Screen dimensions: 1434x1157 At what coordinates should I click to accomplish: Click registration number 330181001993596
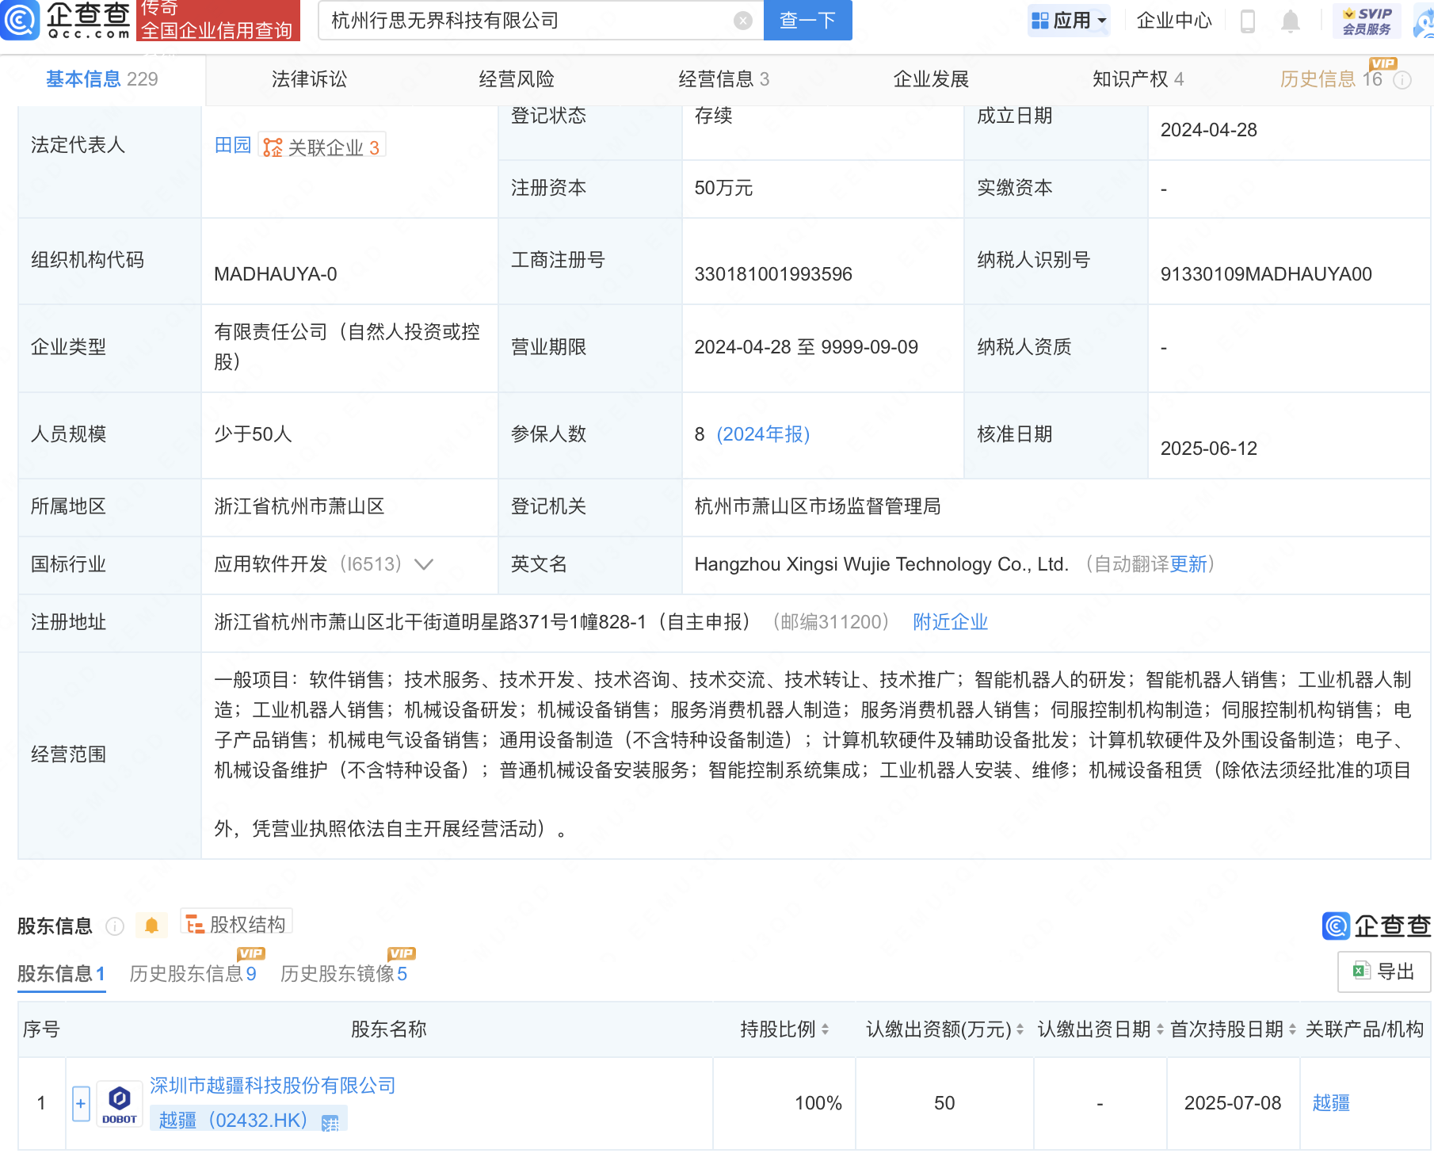773,274
